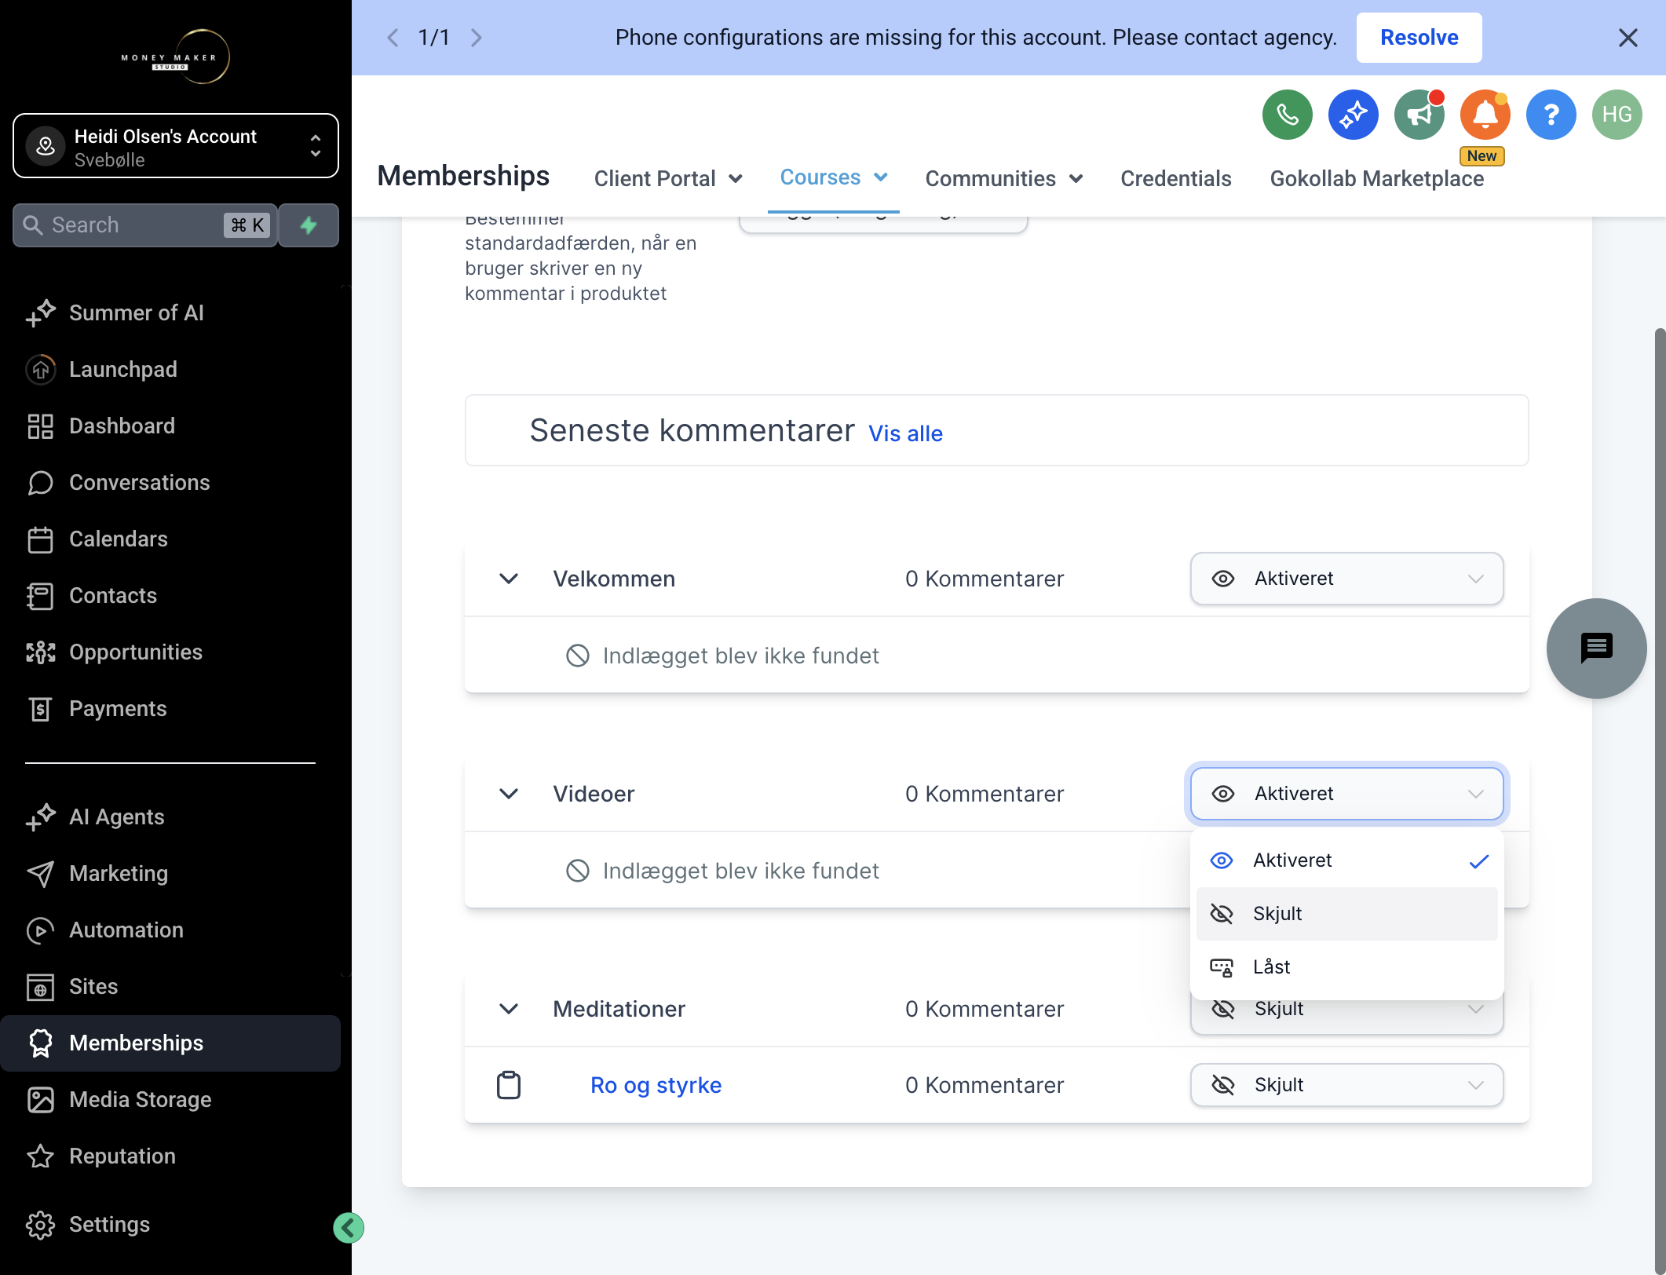
Task: Open the Client Portal menu
Action: coord(668,178)
